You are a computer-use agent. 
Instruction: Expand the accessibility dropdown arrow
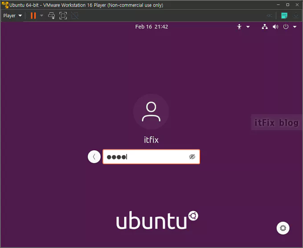tap(248, 27)
